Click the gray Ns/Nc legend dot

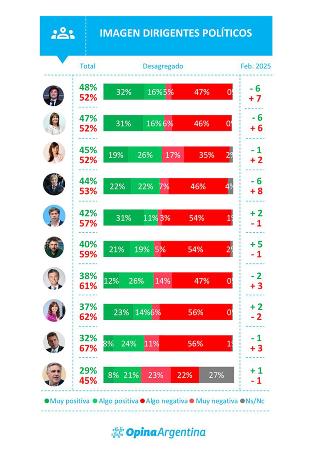243,401
